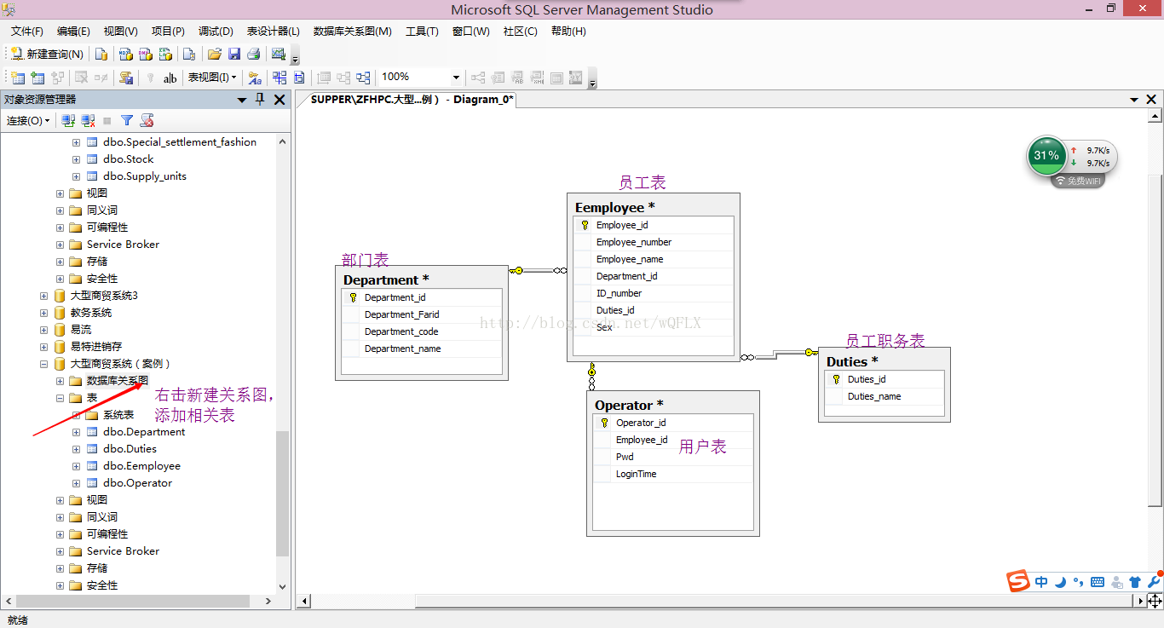Click the New Text Annotation icon
The image size is (1164, 628).
tap(170, 78)
